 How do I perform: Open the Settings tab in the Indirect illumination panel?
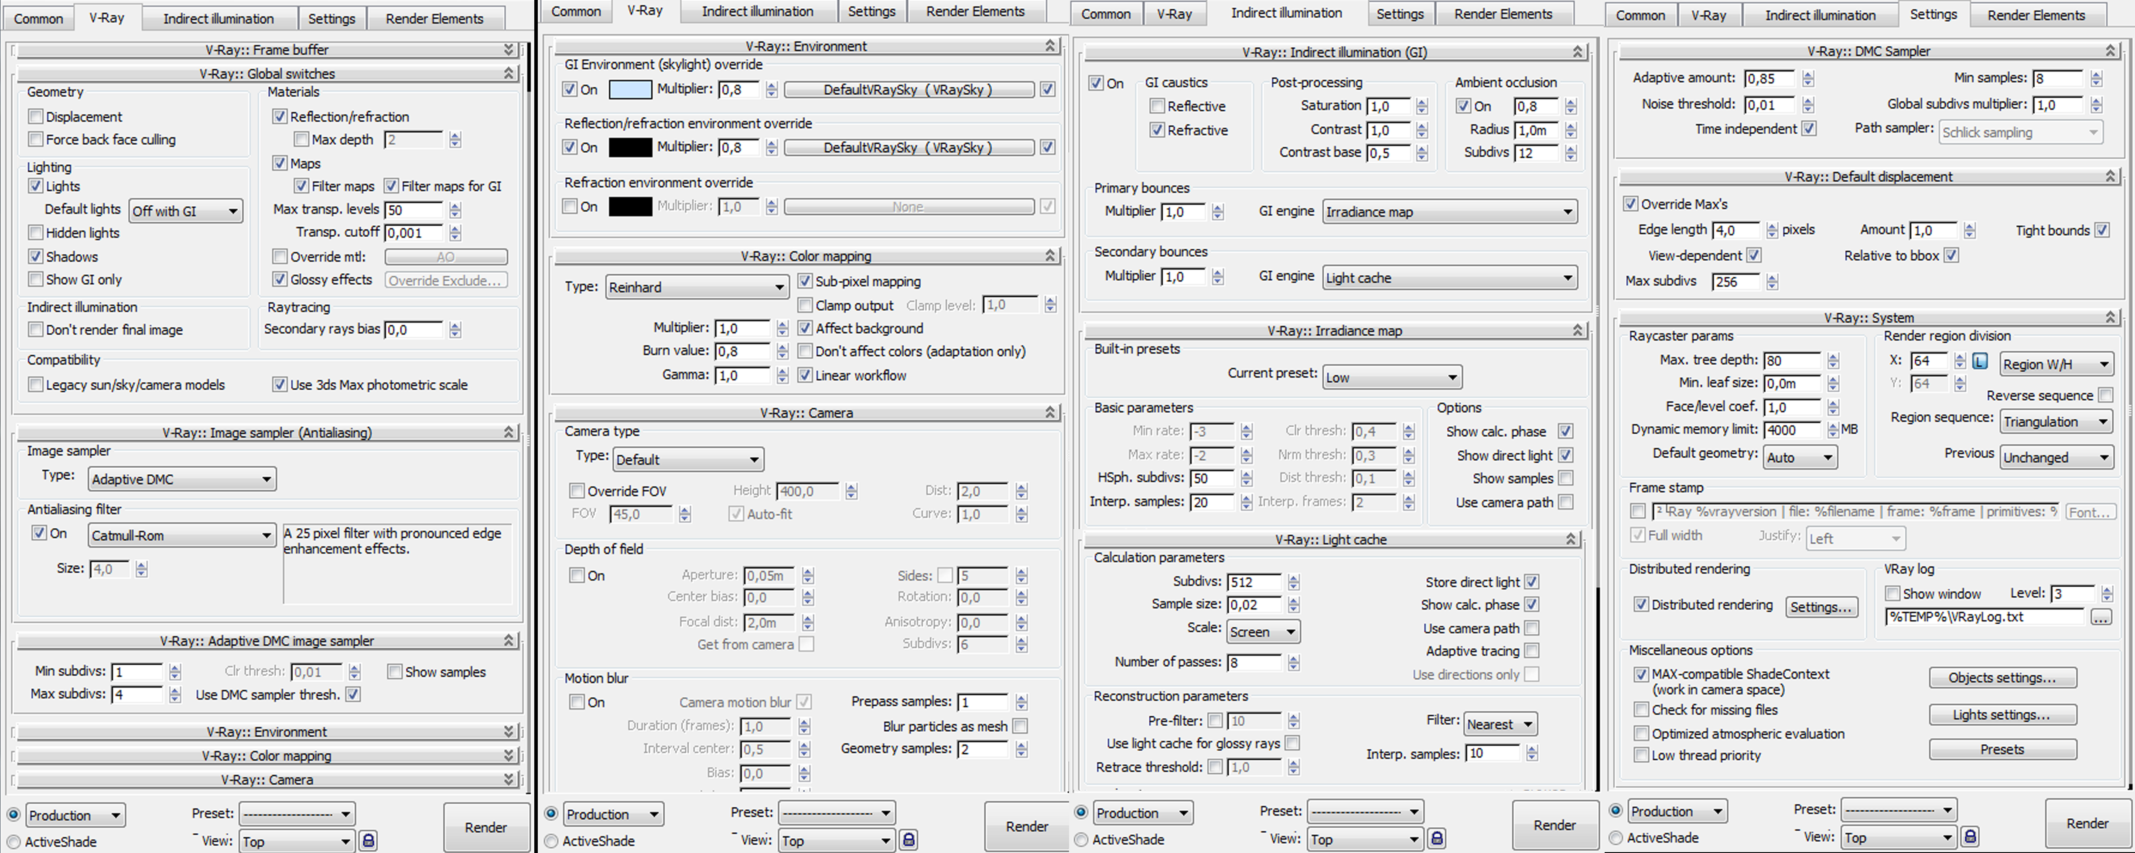tap(1400, 14)
